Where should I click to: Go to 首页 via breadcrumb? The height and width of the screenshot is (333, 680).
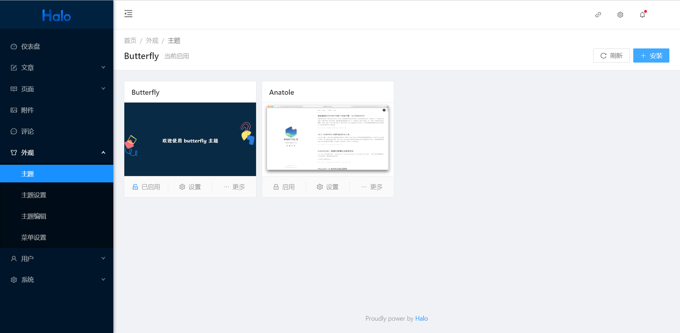point(130,41)
